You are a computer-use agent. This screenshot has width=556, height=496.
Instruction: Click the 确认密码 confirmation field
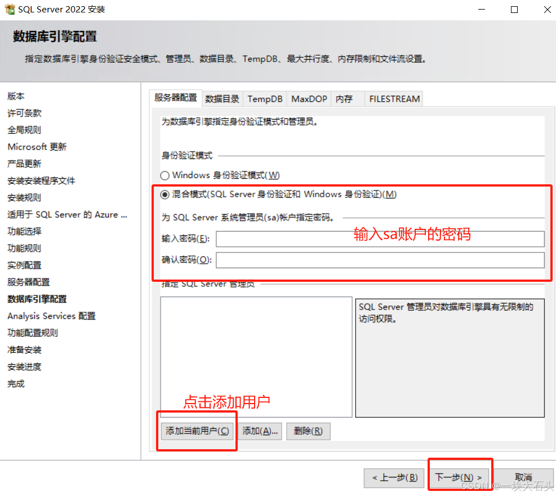pos(380,260)
